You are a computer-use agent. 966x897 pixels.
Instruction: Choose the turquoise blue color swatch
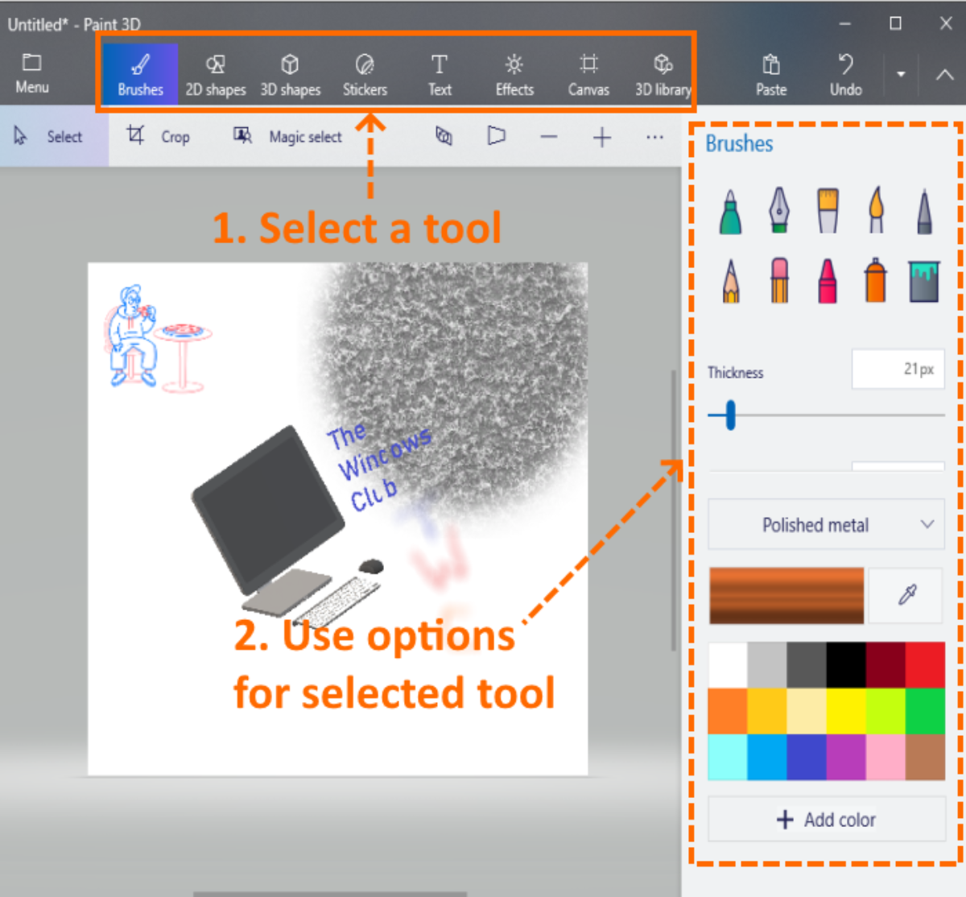(x=767, y=757)
